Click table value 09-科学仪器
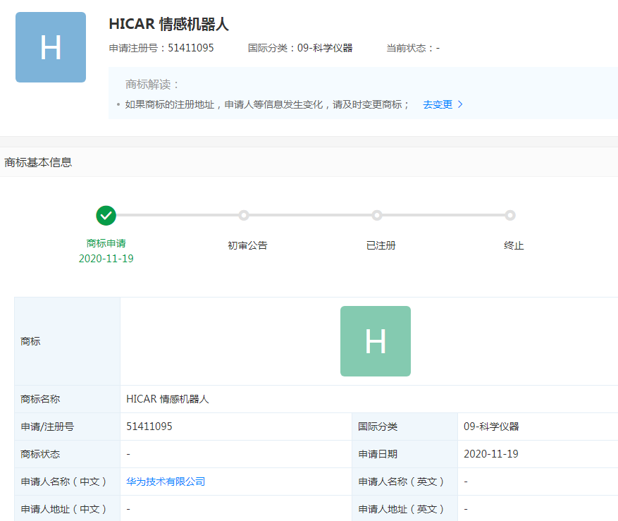The height and width of the screenshot is (521, 618). pos(491,427)
